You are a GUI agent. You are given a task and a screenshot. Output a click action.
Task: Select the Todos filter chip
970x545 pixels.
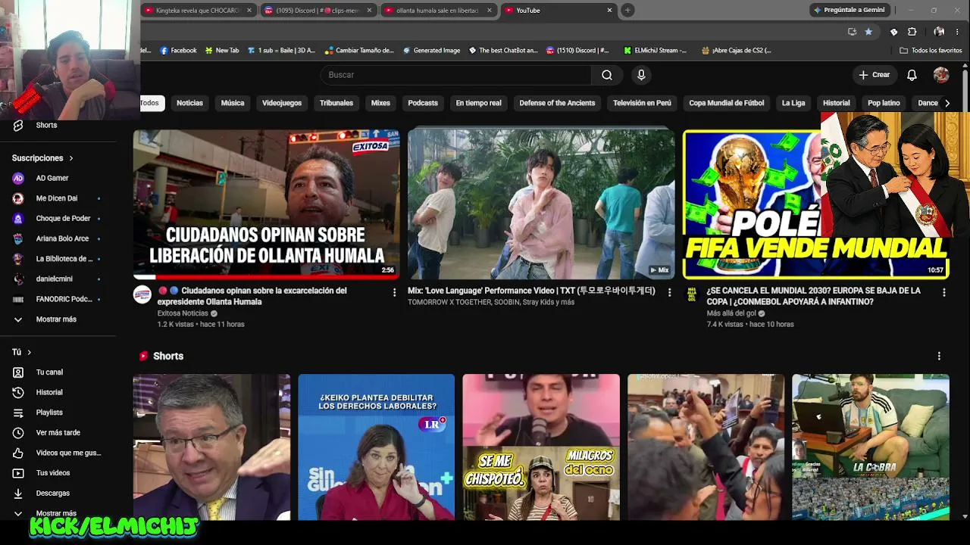click(150, 103)
